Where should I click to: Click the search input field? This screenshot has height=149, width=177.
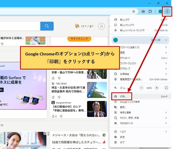coord(20,26)
